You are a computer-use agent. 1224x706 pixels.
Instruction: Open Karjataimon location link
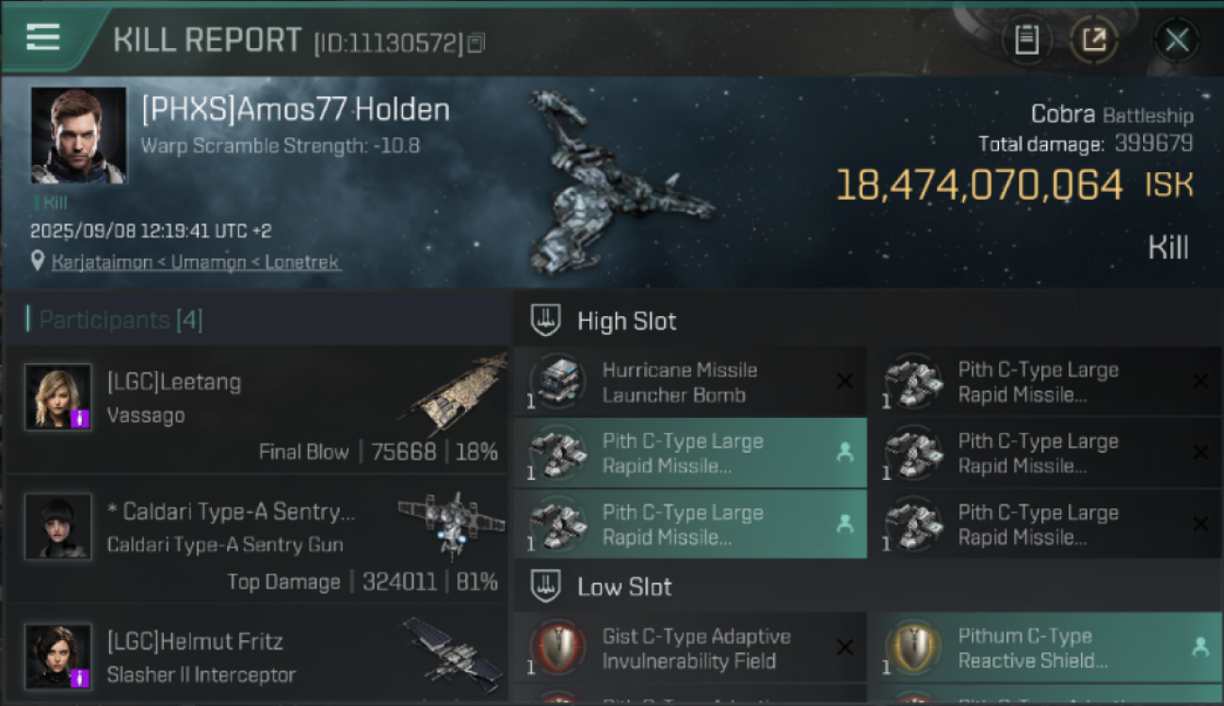pyautogui.click(x=196, y=262)
